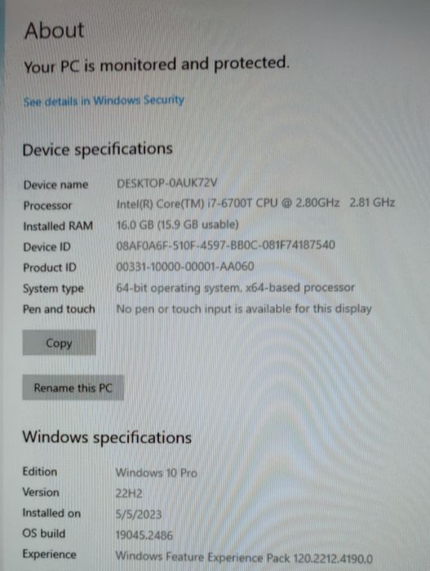
Task: Click the Device name label
Action: [x=55, y=184]
